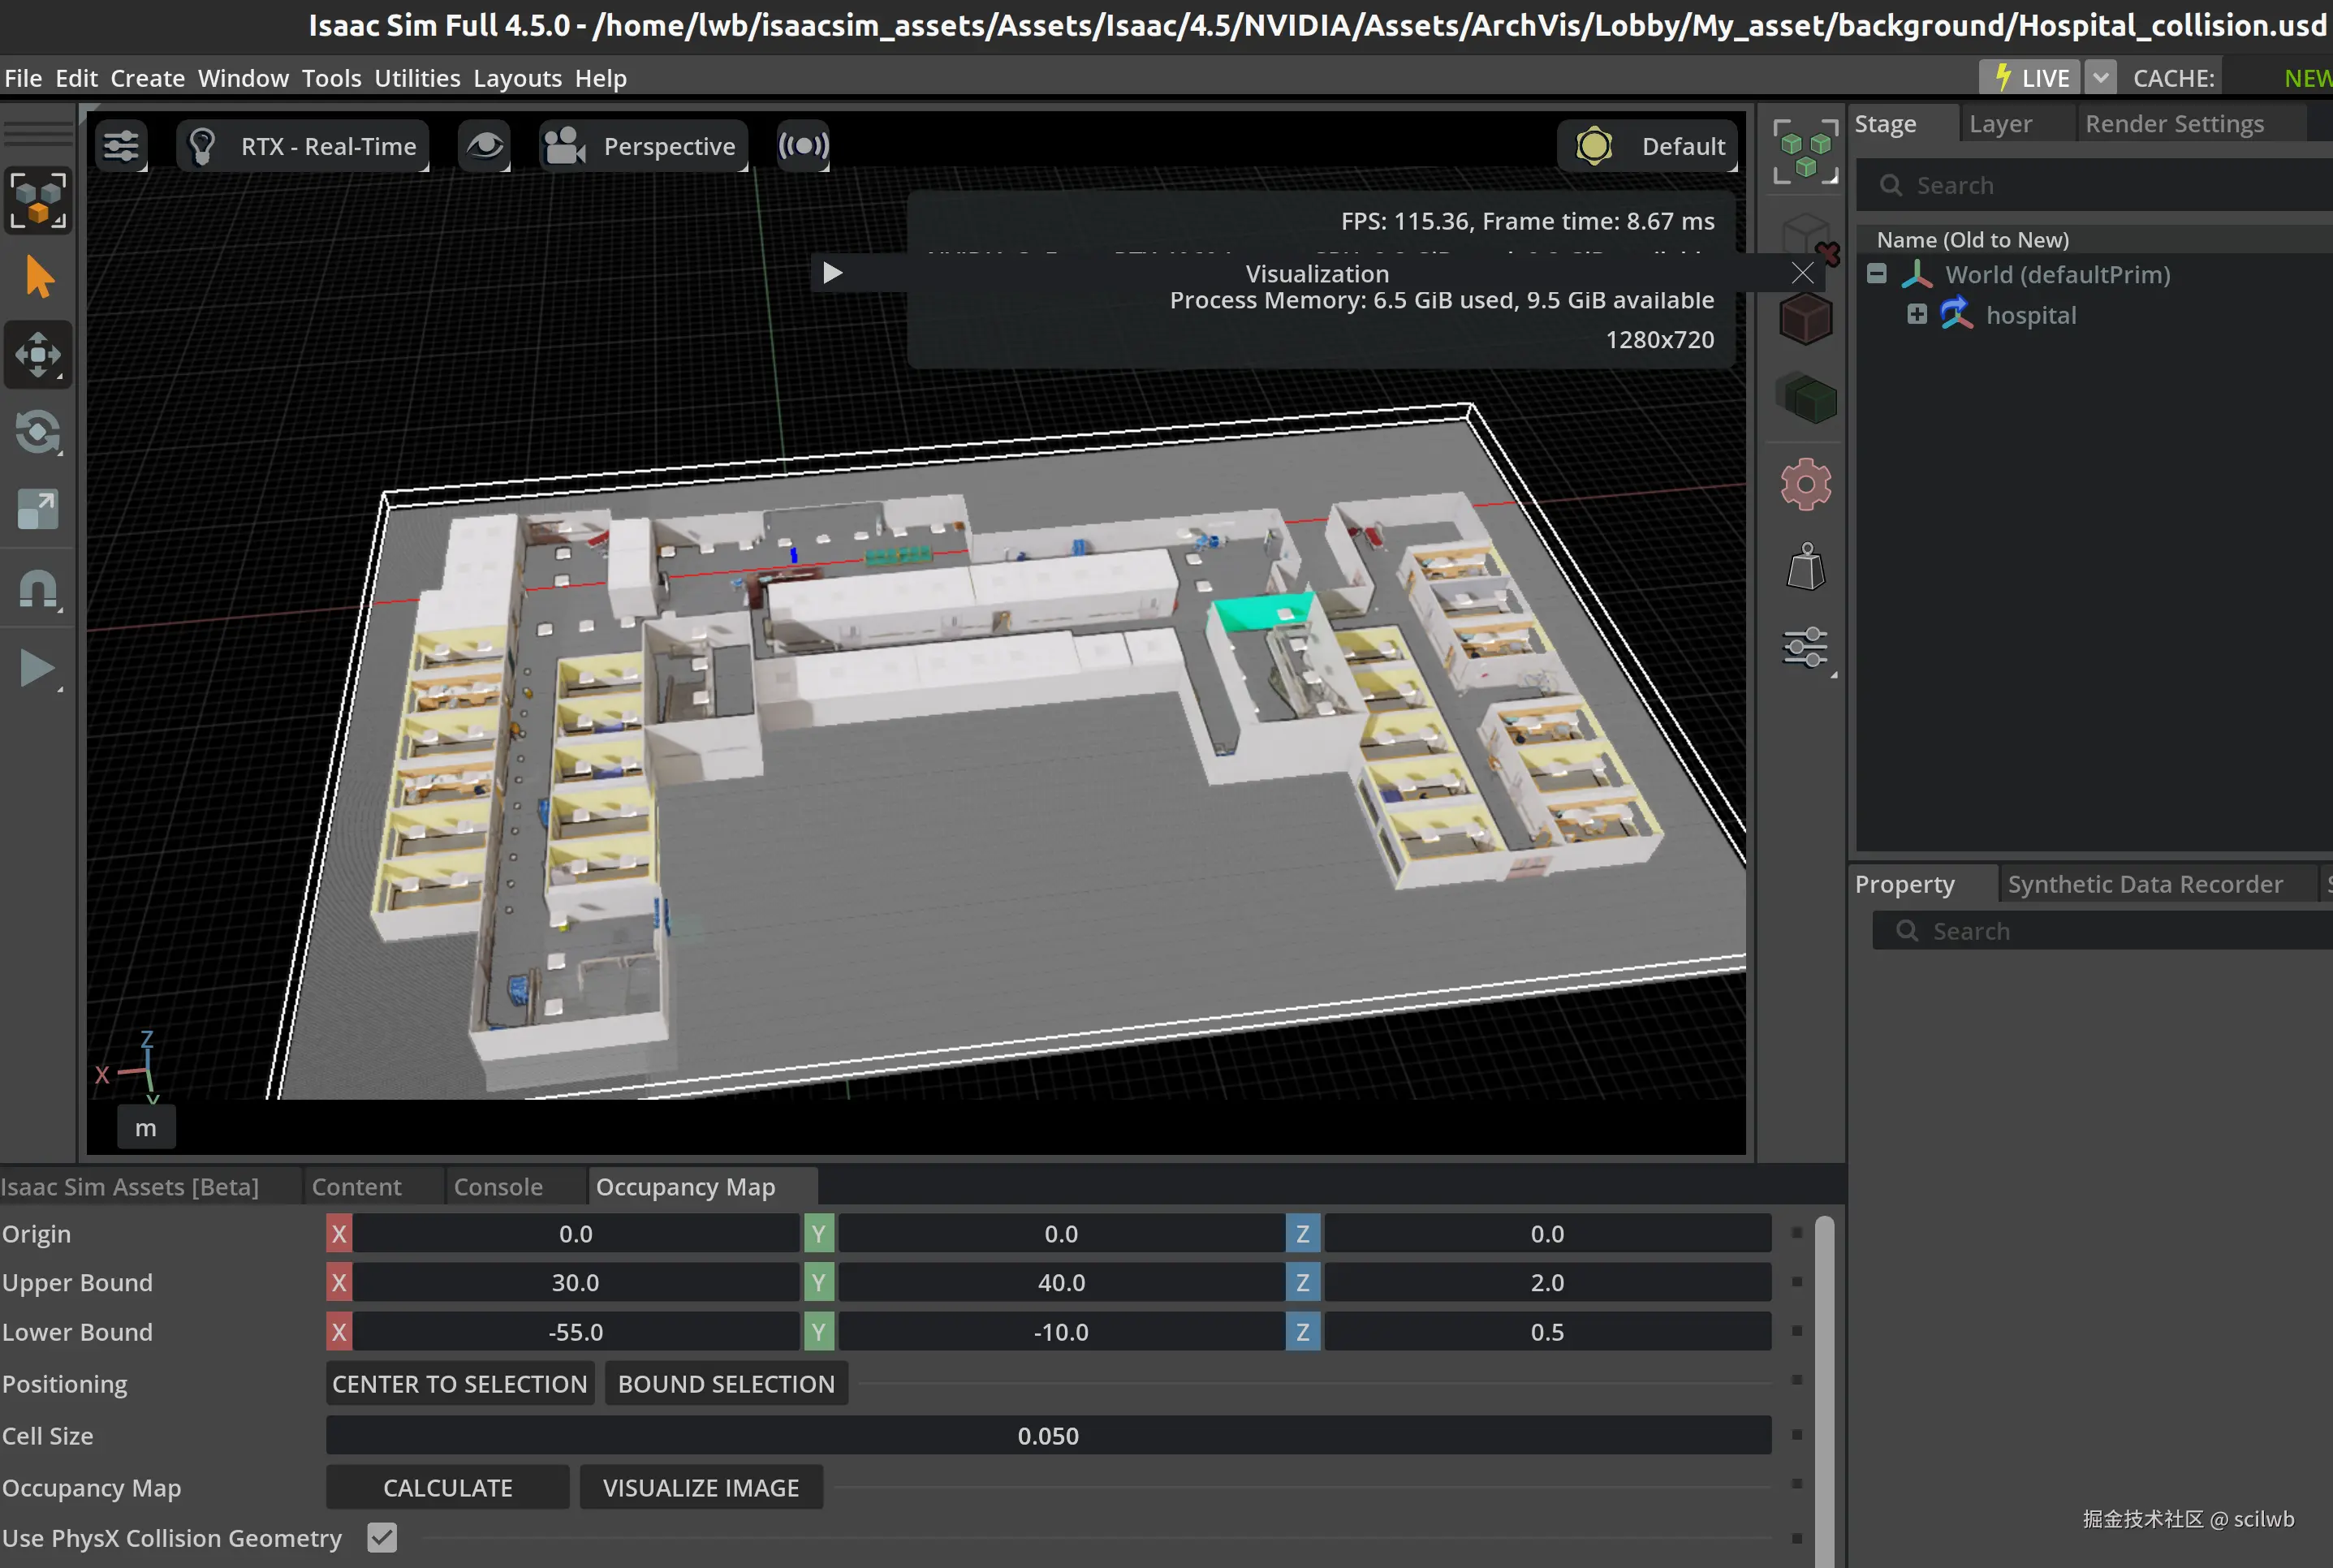The width and height of the screenshot is (2333, 1568).
Task: Open viewport settings sliders icon
Action: point(121,146)
